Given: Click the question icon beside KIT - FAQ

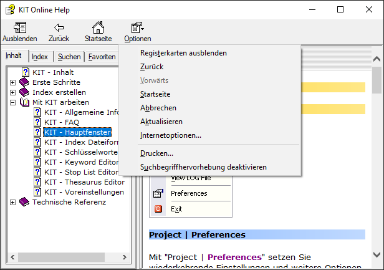Looking at the screenshot, I should pos(37,122).
